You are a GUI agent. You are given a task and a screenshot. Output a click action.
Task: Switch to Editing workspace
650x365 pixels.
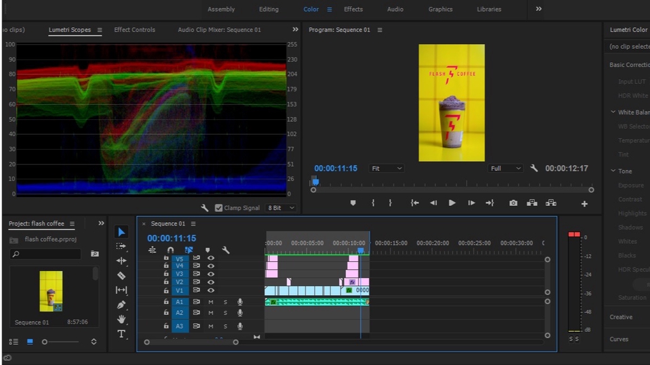coord(269,9)
